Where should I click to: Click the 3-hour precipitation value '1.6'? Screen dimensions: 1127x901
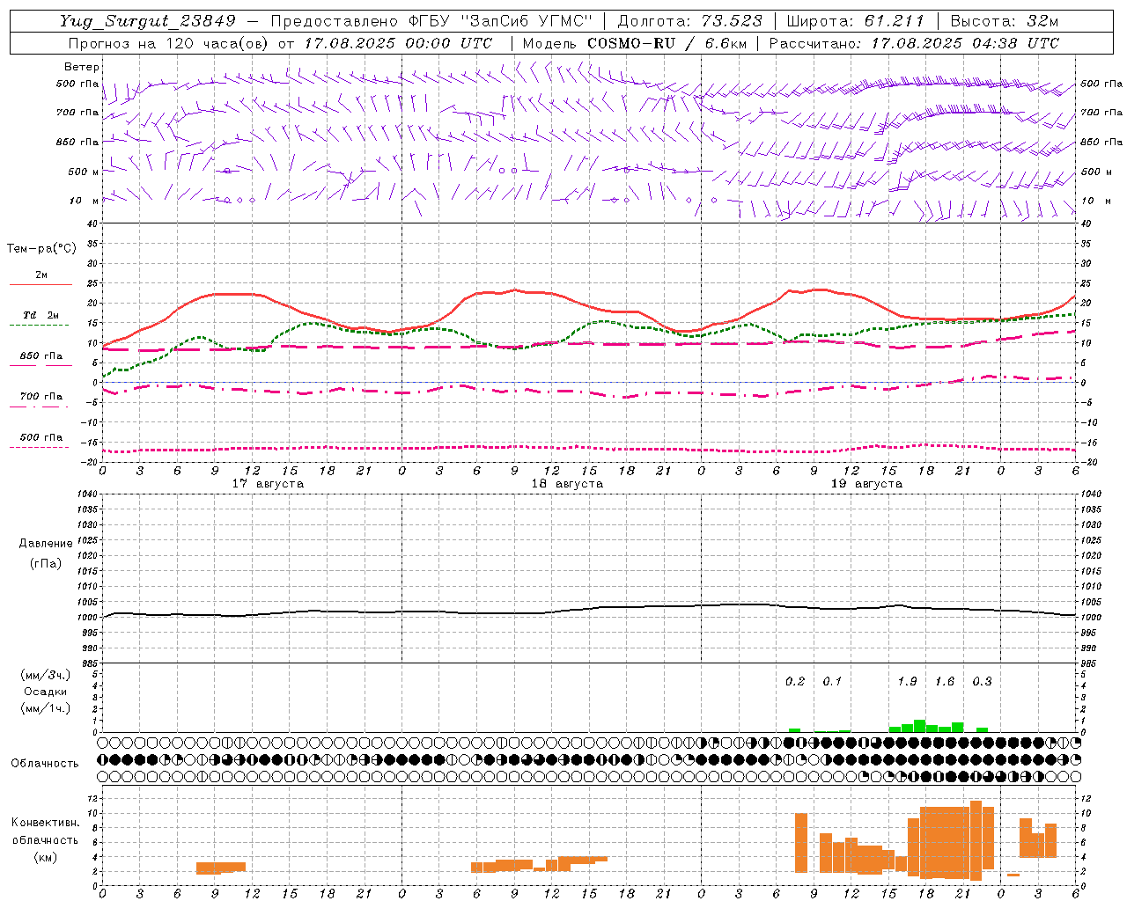click(945, 681)
